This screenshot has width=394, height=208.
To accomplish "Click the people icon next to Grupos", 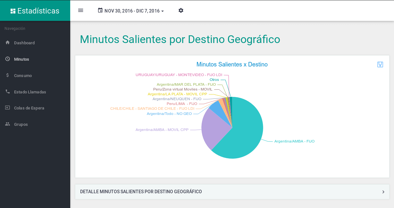I will [x=8, y=124].
